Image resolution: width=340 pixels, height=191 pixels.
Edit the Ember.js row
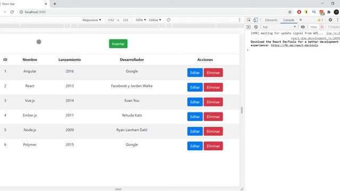(195, 117)
